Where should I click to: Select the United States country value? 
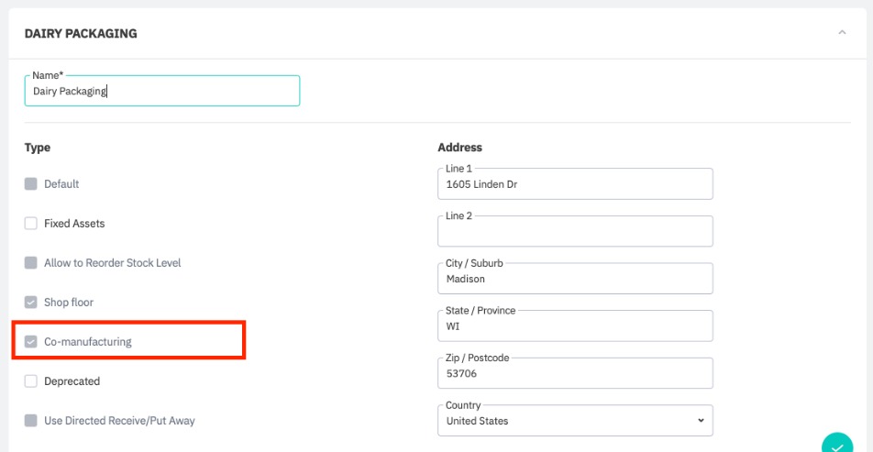tap(477, 421)
